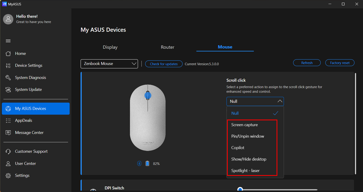Click the vertical scrollbar of mouse panel

click(x=355, y=124)
